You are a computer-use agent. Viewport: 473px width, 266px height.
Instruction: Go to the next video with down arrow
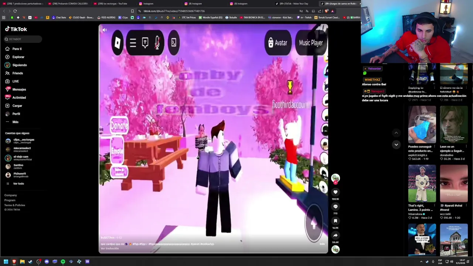[396, 144]
